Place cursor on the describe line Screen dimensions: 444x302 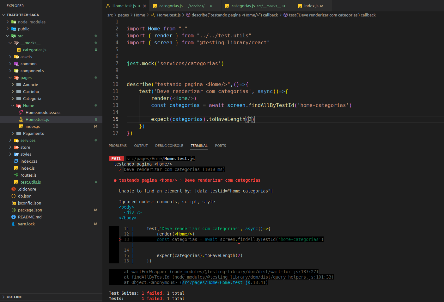coord(187,84)
